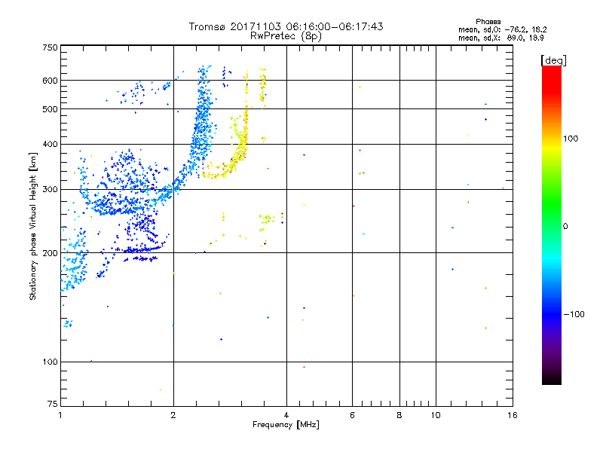Screen dimensions: 603x452
Task: Click the Stationary phase Virtual Height [km] title
Action: (32, 226)
